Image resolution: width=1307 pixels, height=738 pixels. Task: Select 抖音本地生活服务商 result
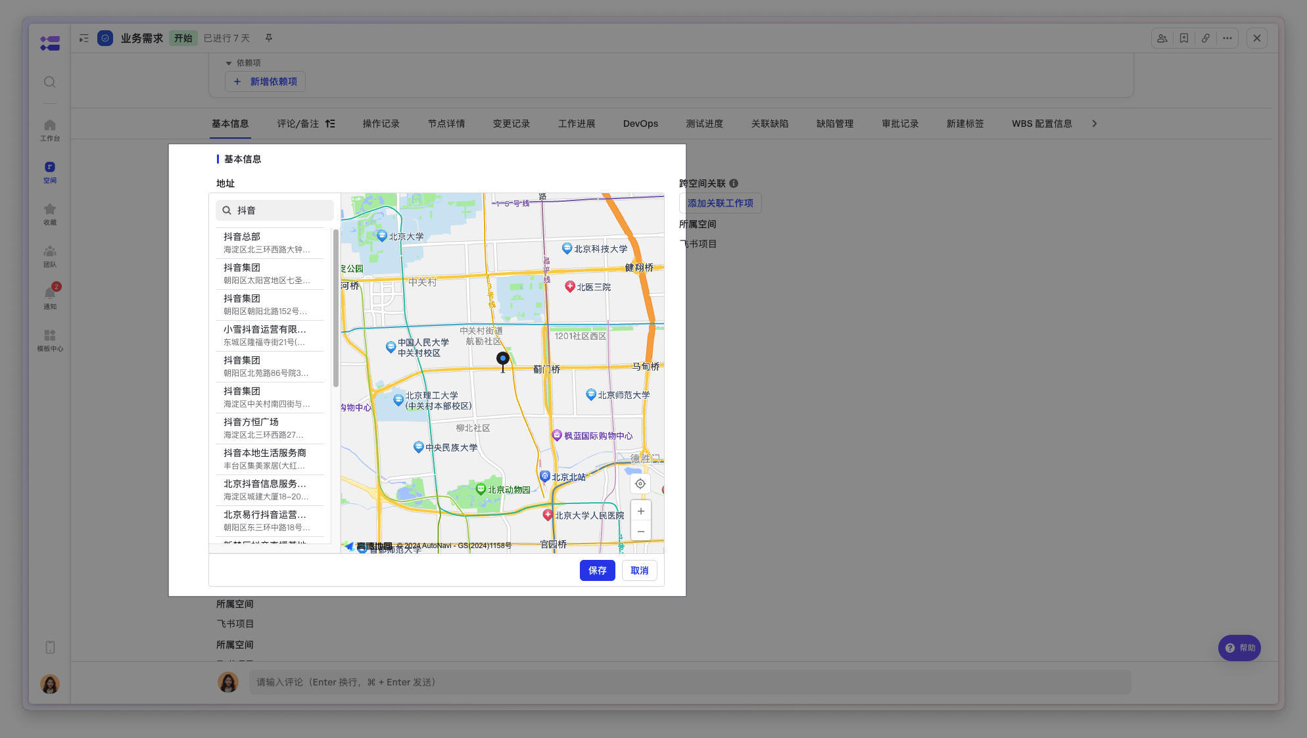click(270, 459)
